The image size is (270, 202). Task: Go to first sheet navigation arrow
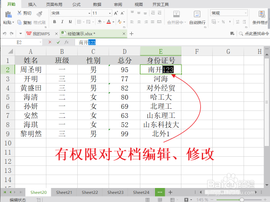(x=5, y=192)
